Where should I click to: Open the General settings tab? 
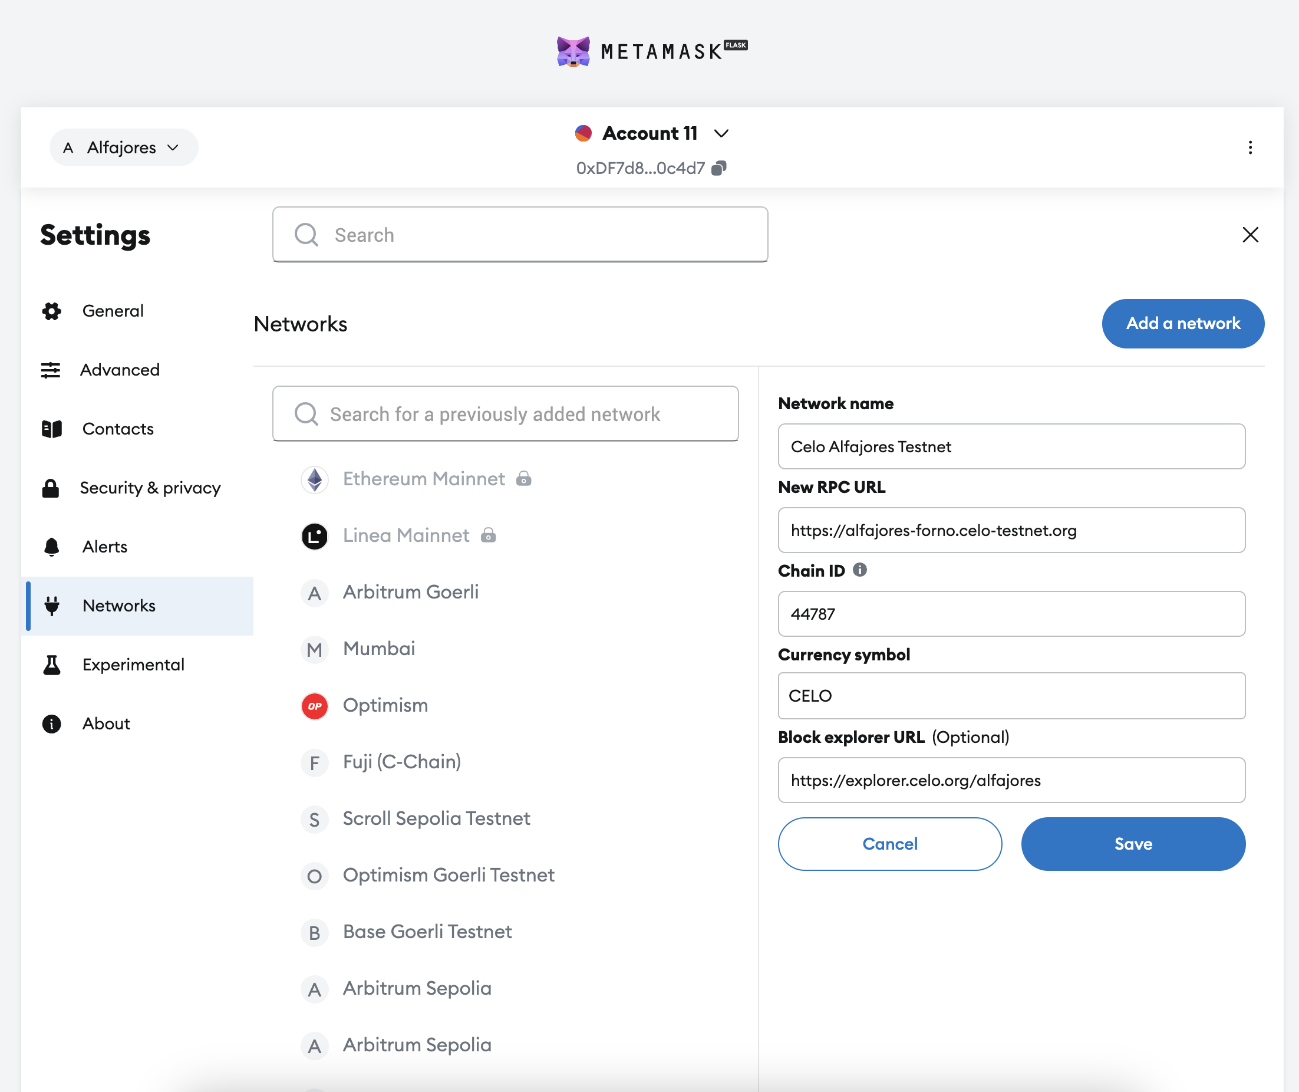pyautogui.click(x=113, y=311)
